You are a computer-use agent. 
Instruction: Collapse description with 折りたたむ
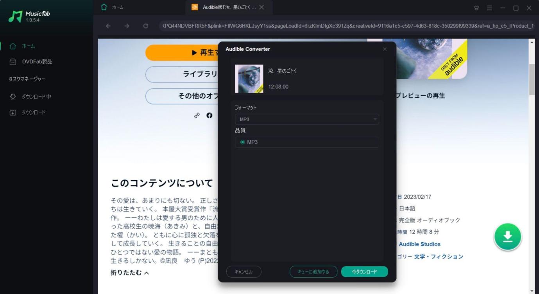pyautogui.click(x=130, y=273)
